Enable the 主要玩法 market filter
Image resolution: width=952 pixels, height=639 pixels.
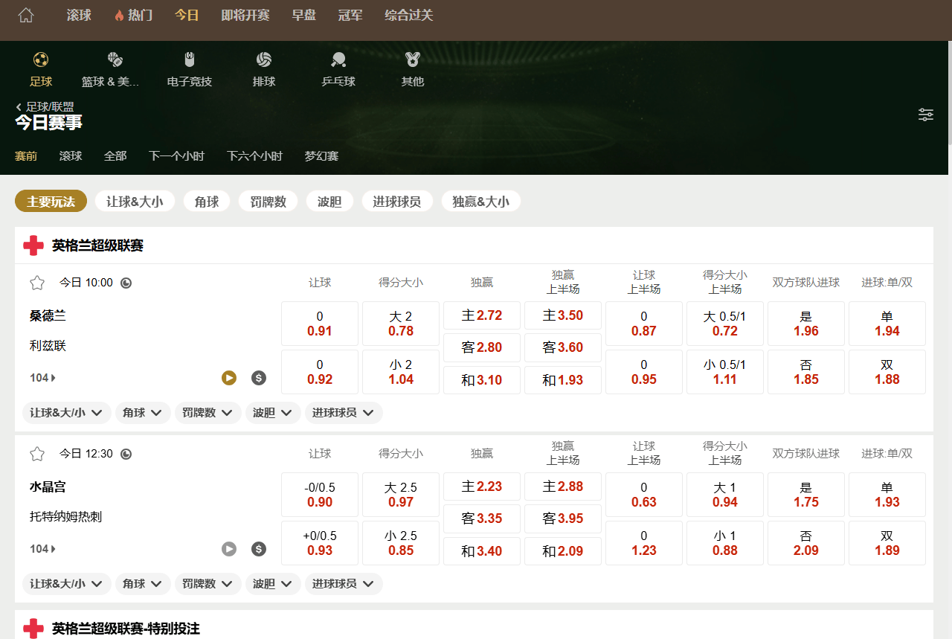tap(51, 201)
